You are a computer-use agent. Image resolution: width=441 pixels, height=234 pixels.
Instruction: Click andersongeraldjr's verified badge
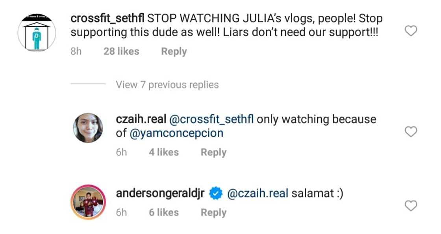click(x=215, y=193)
